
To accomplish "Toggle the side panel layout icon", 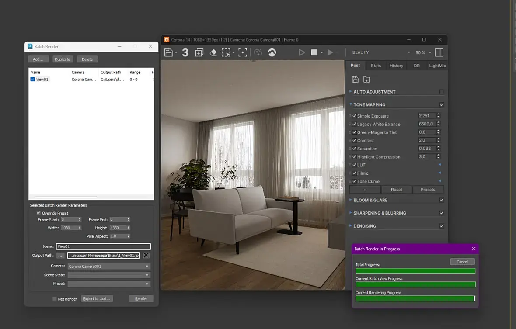I will [x=439, y=52].
